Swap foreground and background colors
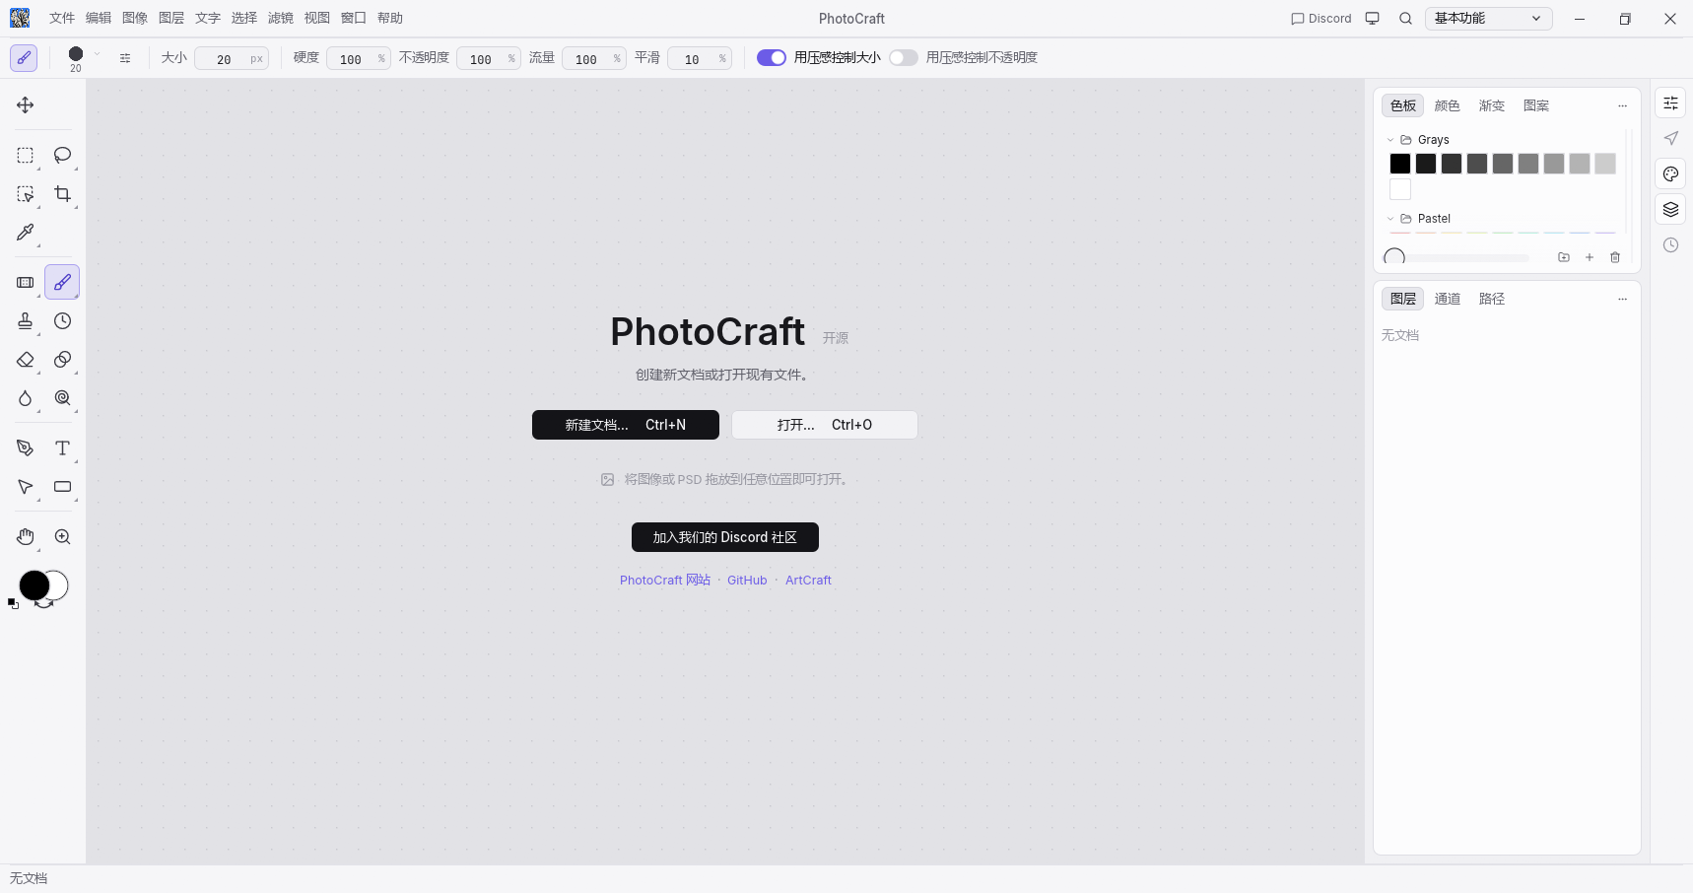 pos(44,603)
